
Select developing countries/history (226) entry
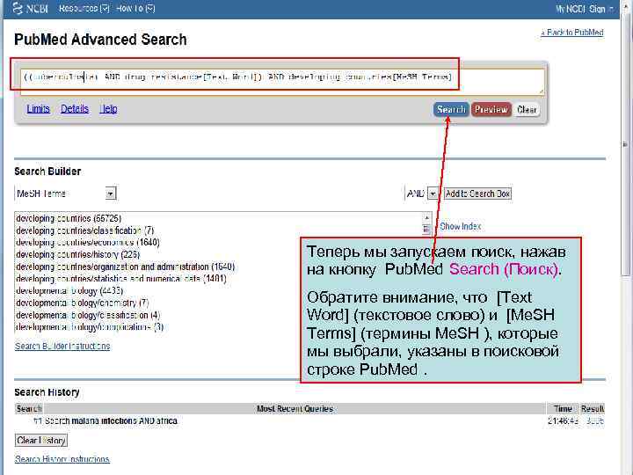(77, 254)
